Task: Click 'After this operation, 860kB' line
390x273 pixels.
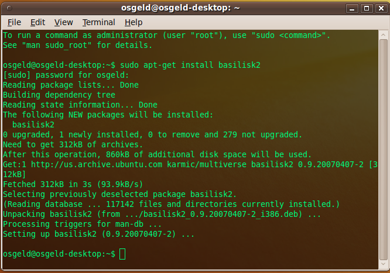Action: (x=157, y=154)
